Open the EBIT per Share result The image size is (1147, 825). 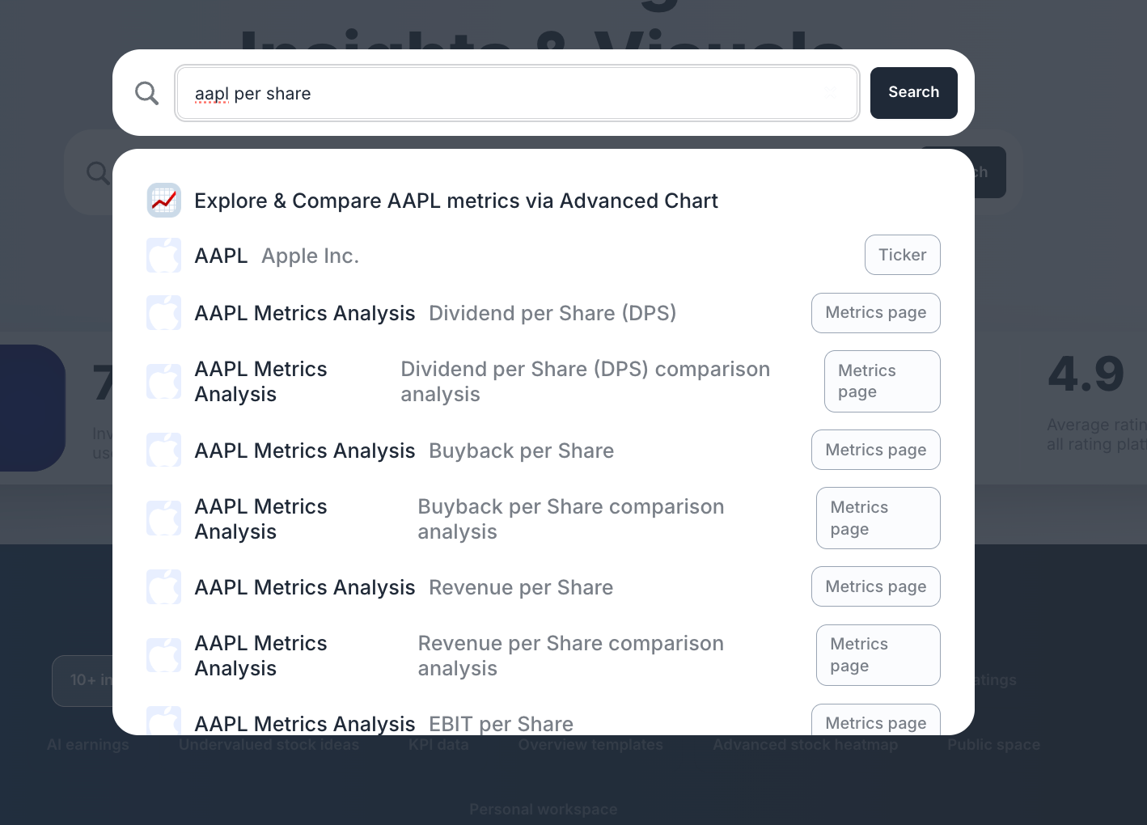[544, 720]
